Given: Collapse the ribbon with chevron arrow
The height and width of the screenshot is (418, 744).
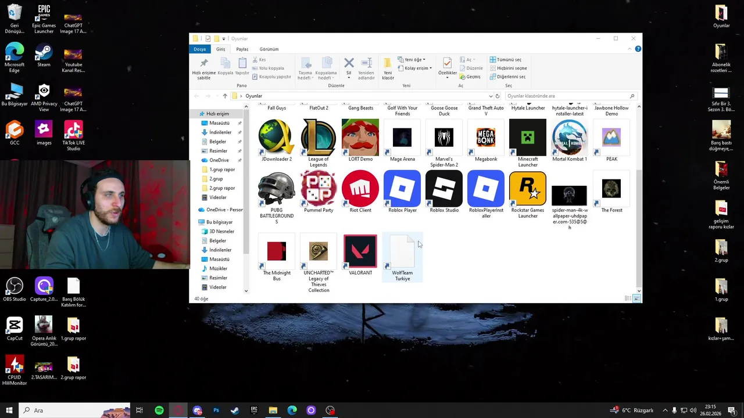Looking at the screenshot, I should [630, 49].
